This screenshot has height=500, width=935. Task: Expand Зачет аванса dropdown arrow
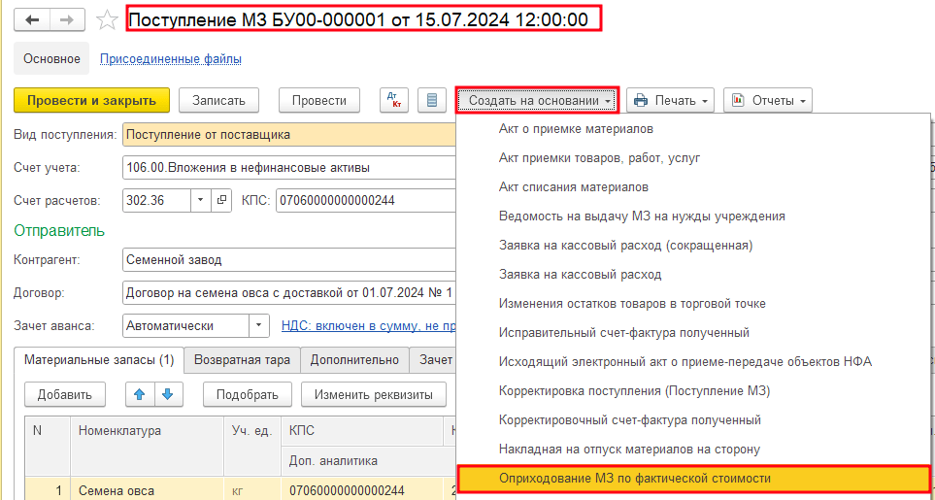258,326
